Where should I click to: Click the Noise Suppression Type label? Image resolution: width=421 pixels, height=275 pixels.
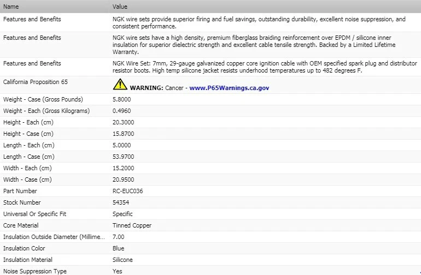[x=35, y=271]
